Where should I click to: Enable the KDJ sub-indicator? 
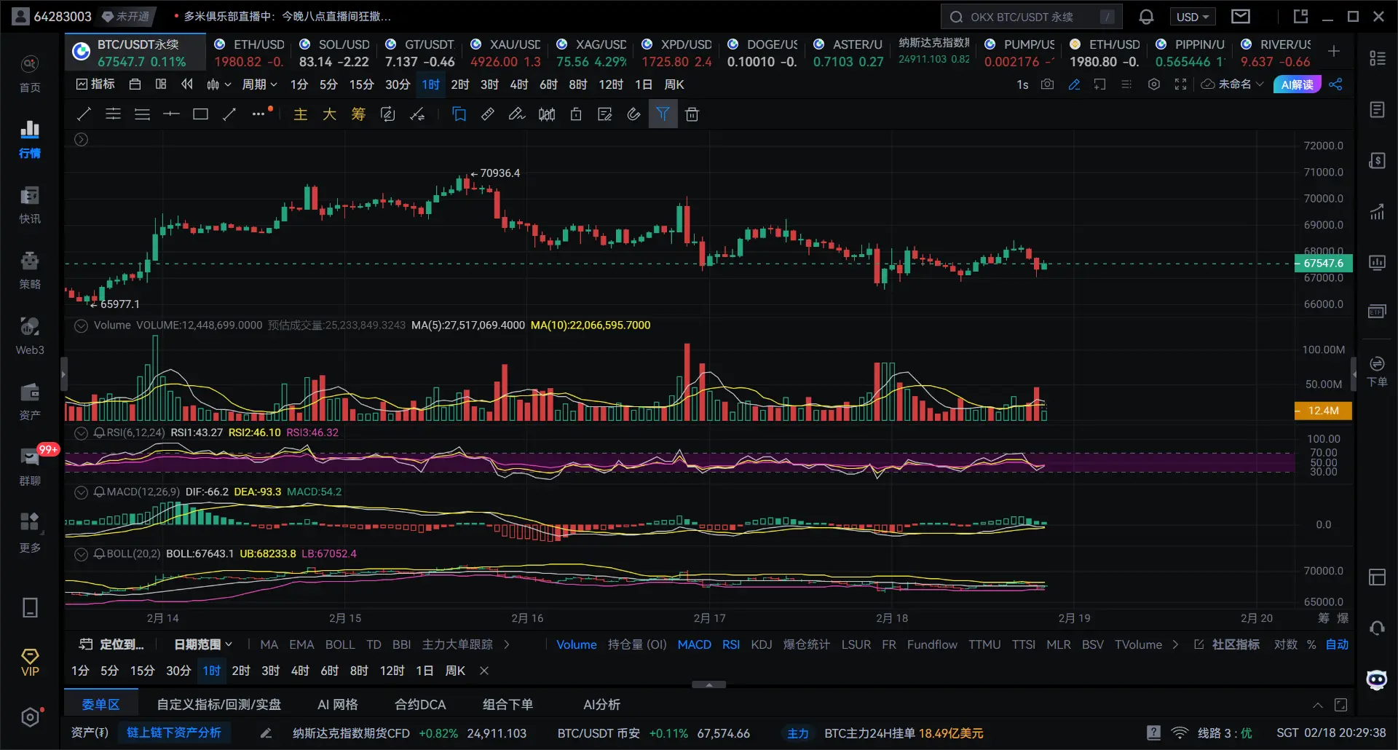(x=762, y=644)
